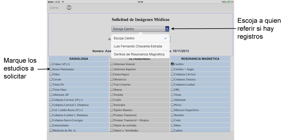Enable the Abdomen General checkbox
The height and width of the screenshot is (140, 281).
112,64
